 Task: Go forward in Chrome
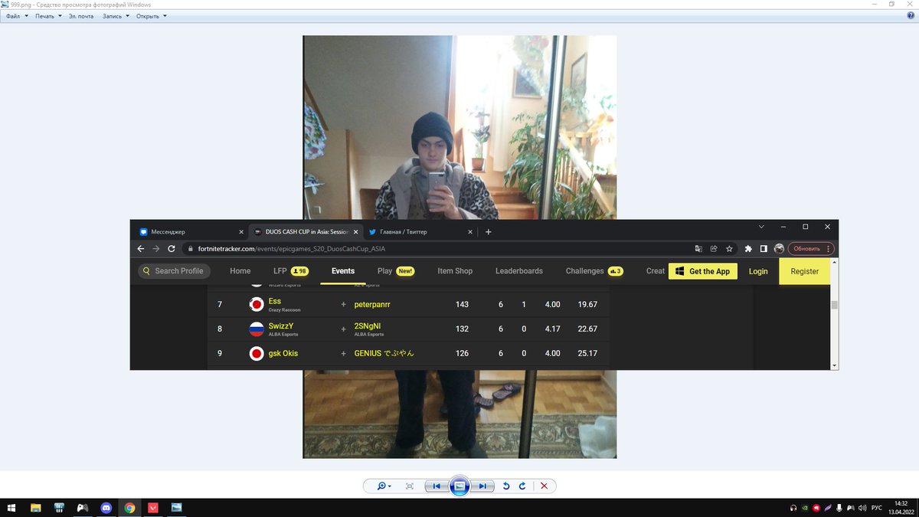click(x=156, y=249)
